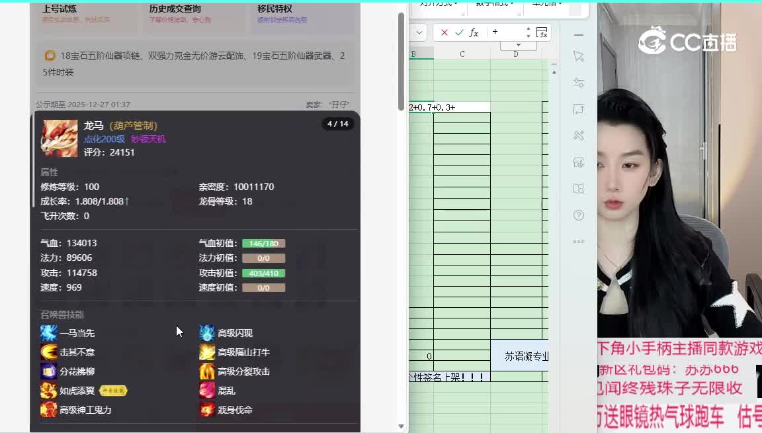762x433 pixels.
Task: Click the 高级分裂攻击 skill icon
Action: click(207, 371)
